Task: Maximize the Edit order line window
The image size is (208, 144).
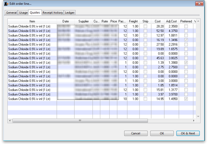Action: (x=189, y=4)
